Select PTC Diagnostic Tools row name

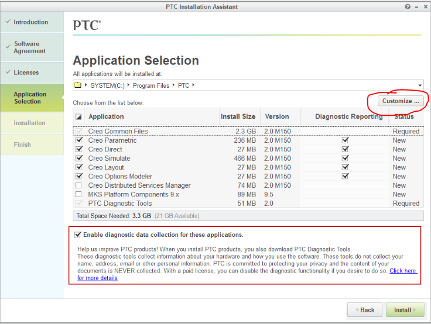(120, 204)
